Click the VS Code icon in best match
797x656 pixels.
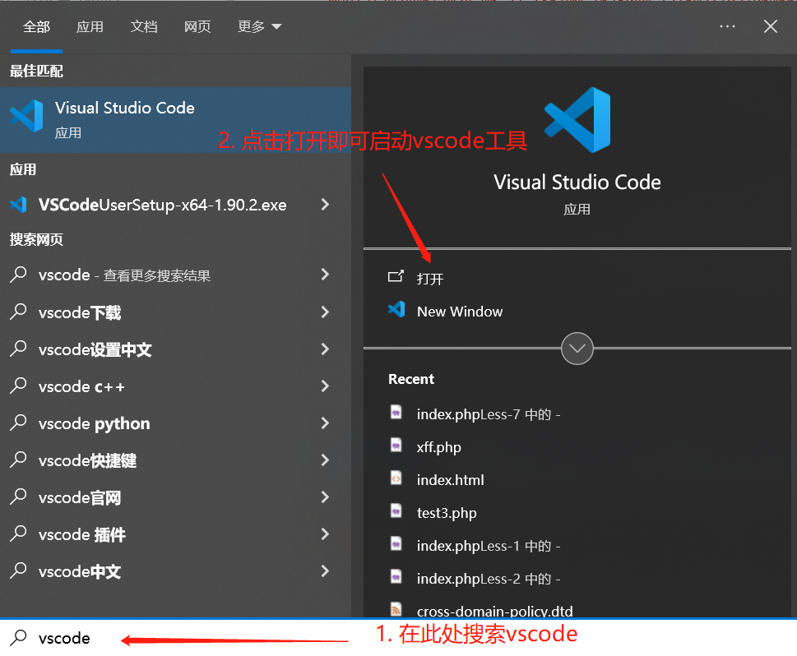26,116
